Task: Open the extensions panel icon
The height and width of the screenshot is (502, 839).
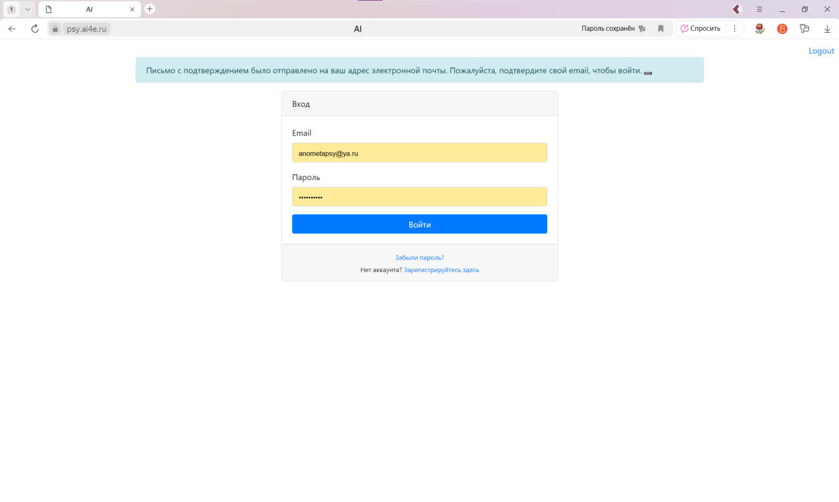Action: click(x=804, y=29)
